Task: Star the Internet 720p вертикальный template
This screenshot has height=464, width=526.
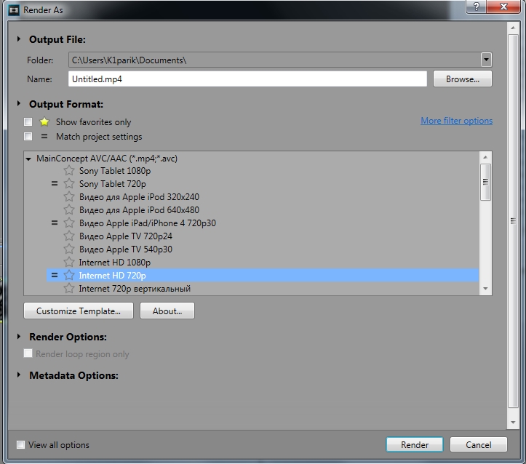Action: point(69,288)
